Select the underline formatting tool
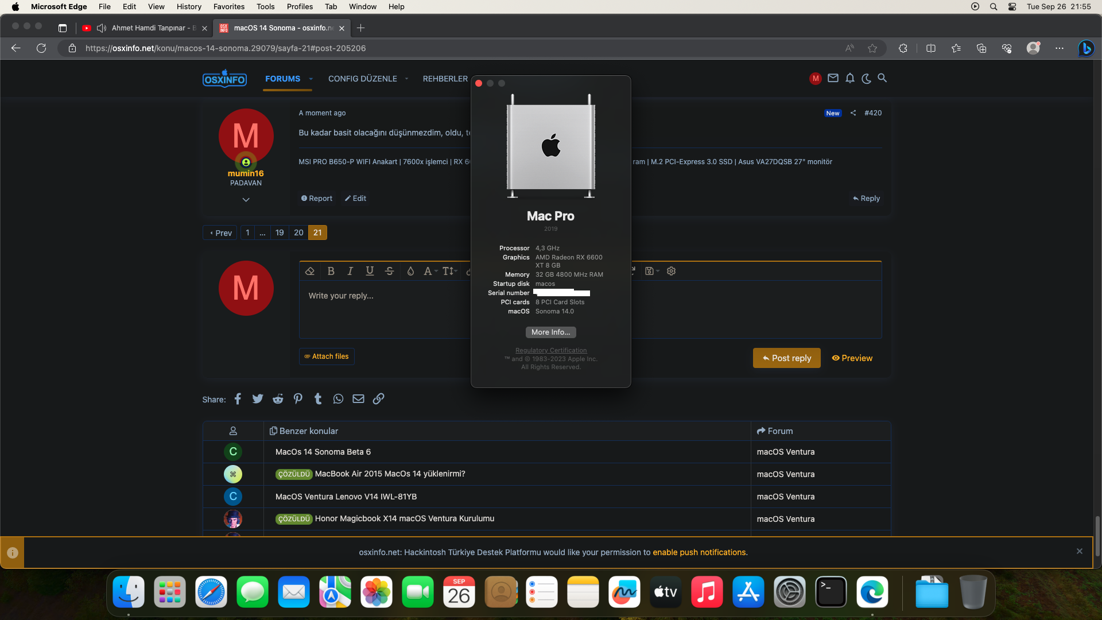 370,270
